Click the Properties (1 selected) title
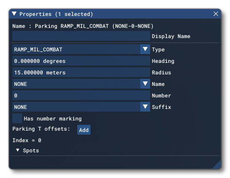This screenshot has width=230, height=178. click(x=56, y=14)
